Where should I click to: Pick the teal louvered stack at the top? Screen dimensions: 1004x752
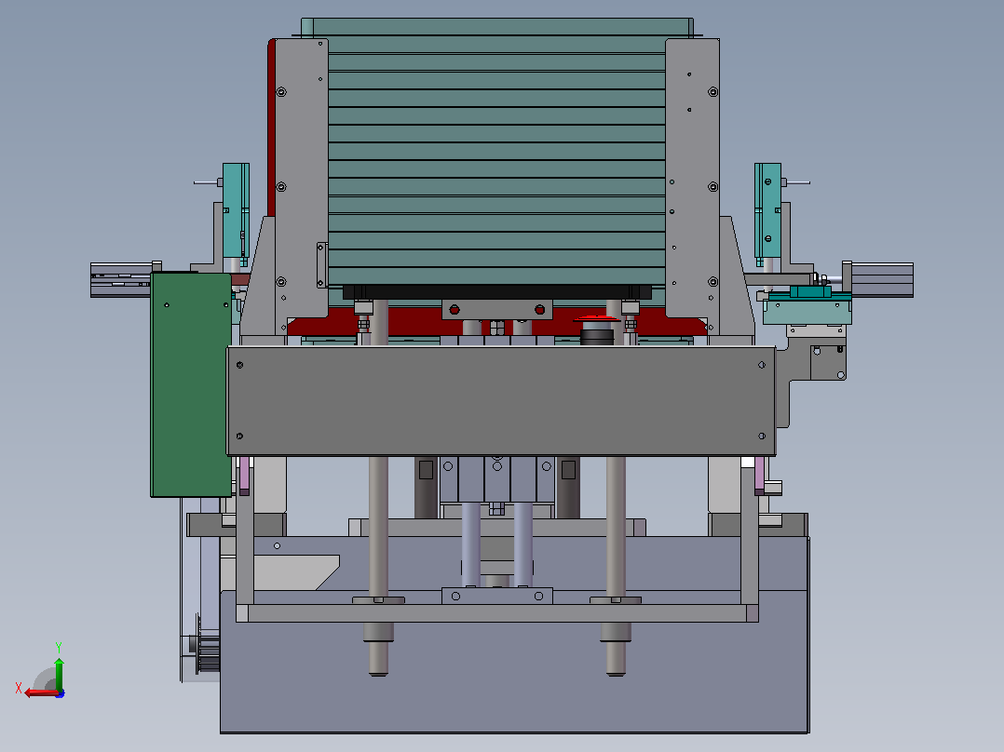pyautogui.click(x=497, y=154)
